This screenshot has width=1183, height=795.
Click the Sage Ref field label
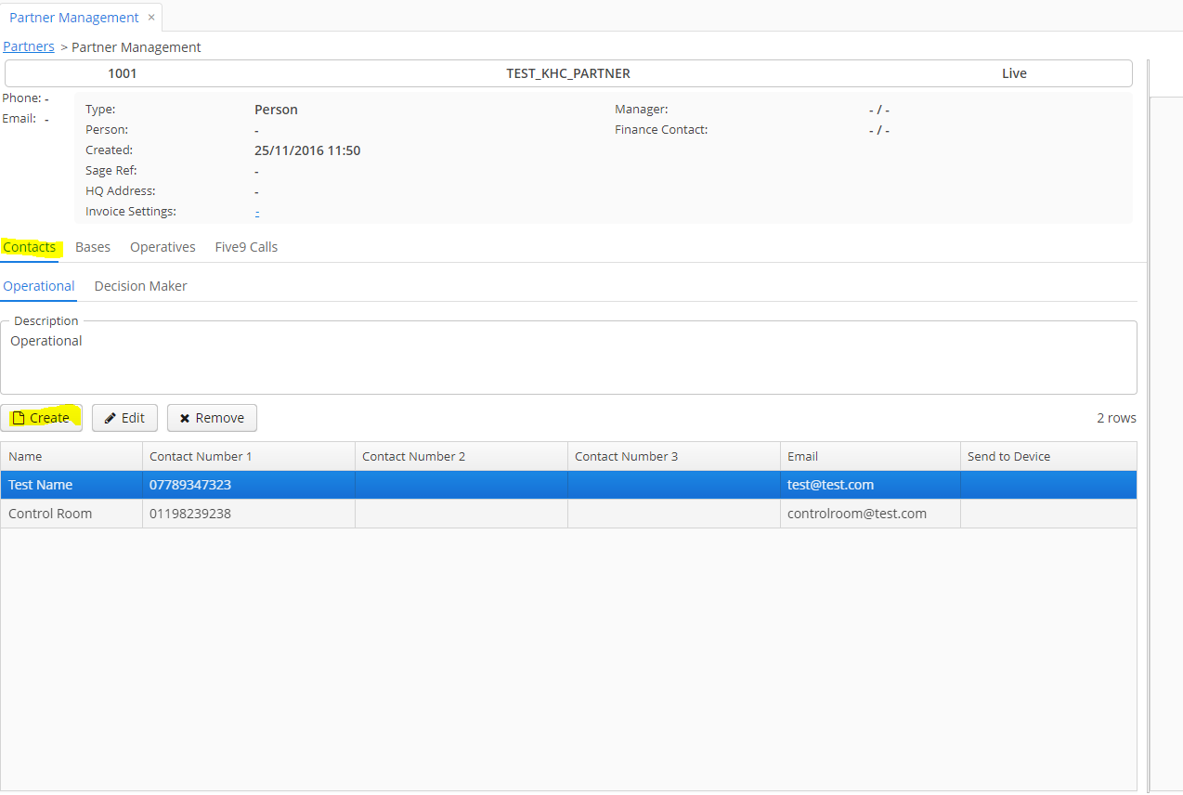111,171
